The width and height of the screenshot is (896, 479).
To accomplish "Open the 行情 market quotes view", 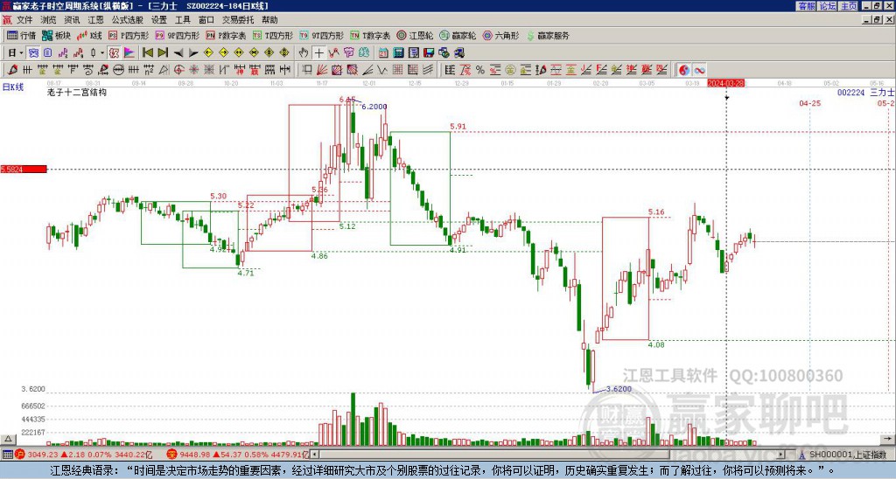I will pos(21,35).
